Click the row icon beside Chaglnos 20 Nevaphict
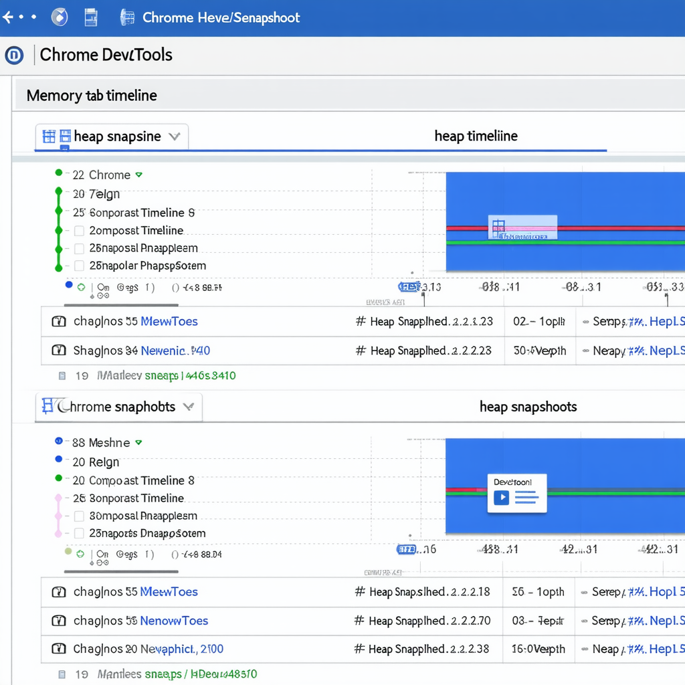This screenshot has width=685, height=685. coord(59,649)
